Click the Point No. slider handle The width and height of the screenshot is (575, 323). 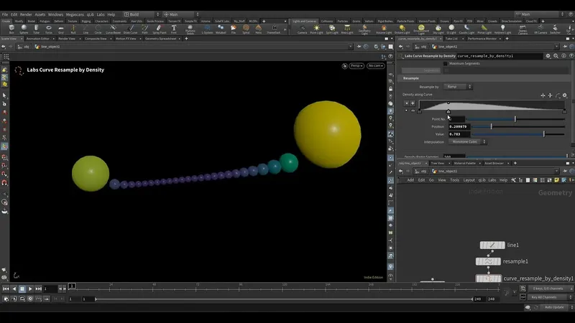coord(515,119)
